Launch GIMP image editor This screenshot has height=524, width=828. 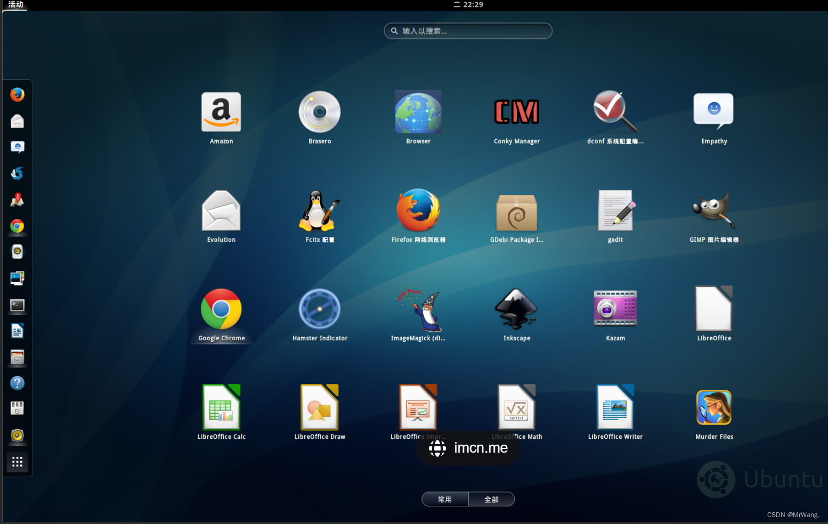point(714,210)
